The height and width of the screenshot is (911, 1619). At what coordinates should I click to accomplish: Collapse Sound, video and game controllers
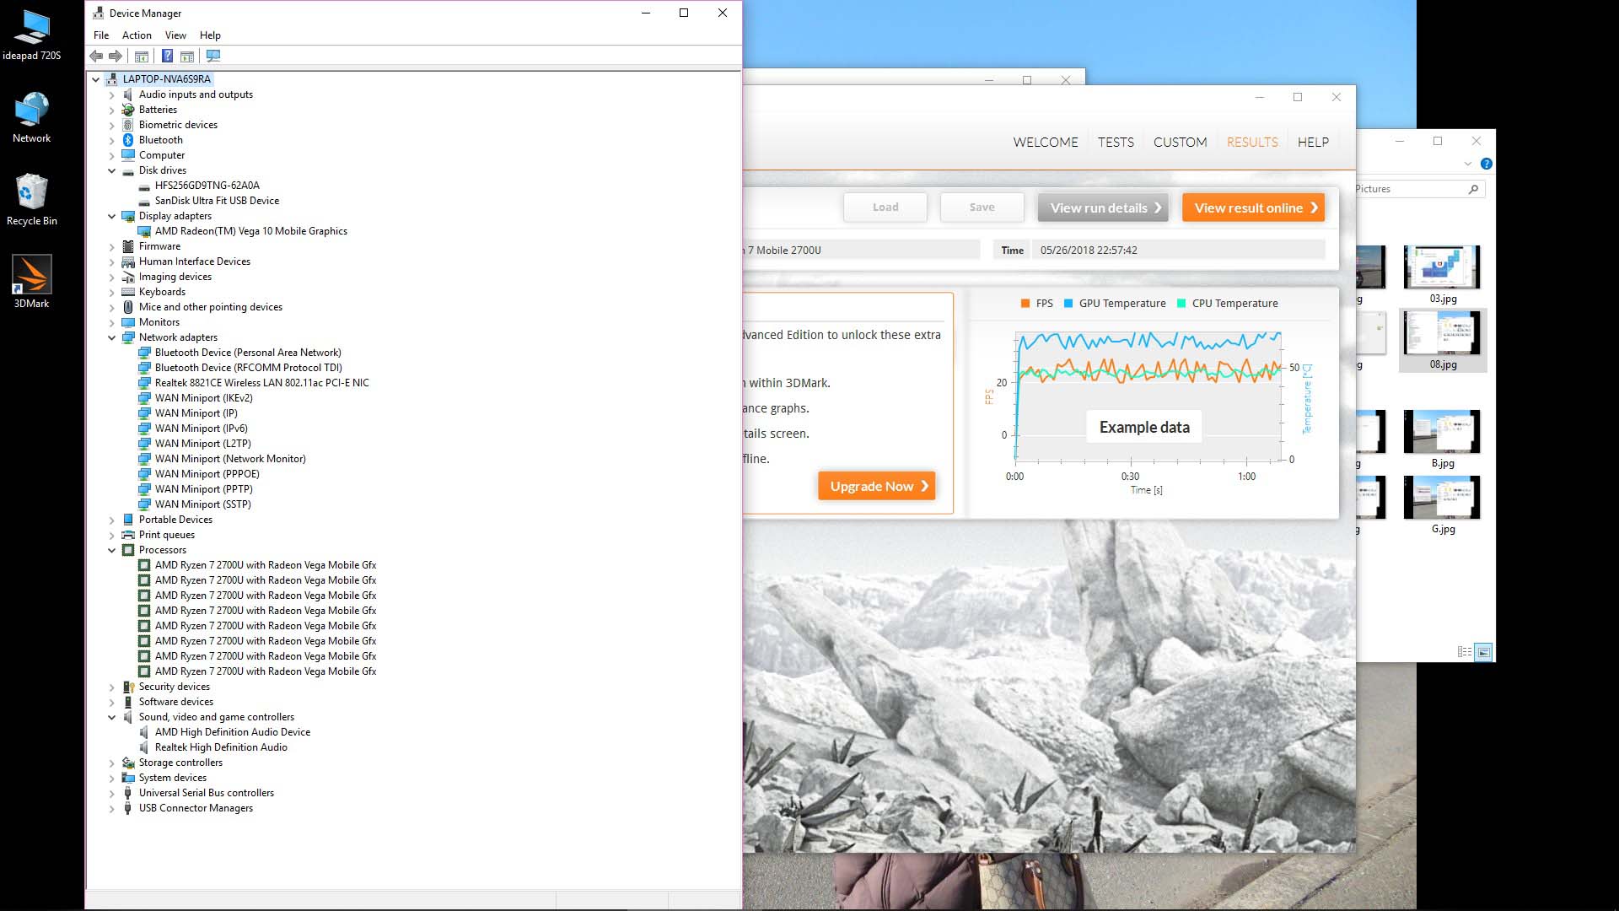coord(111,717)
